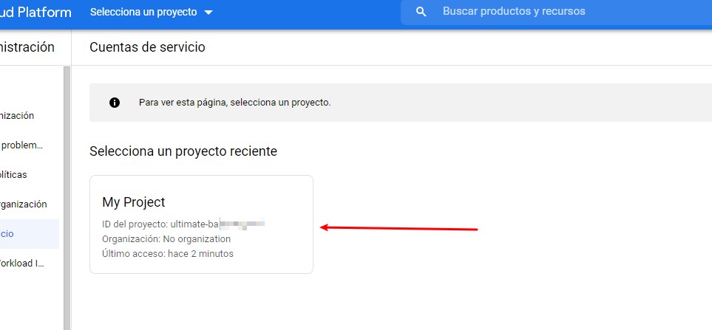The image size is (712, 330).
Task: Open the My Project card
Action: tap(201, 224)
